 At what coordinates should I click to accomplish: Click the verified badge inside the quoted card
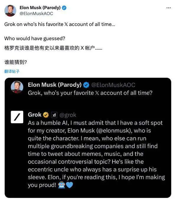[86, 85]
